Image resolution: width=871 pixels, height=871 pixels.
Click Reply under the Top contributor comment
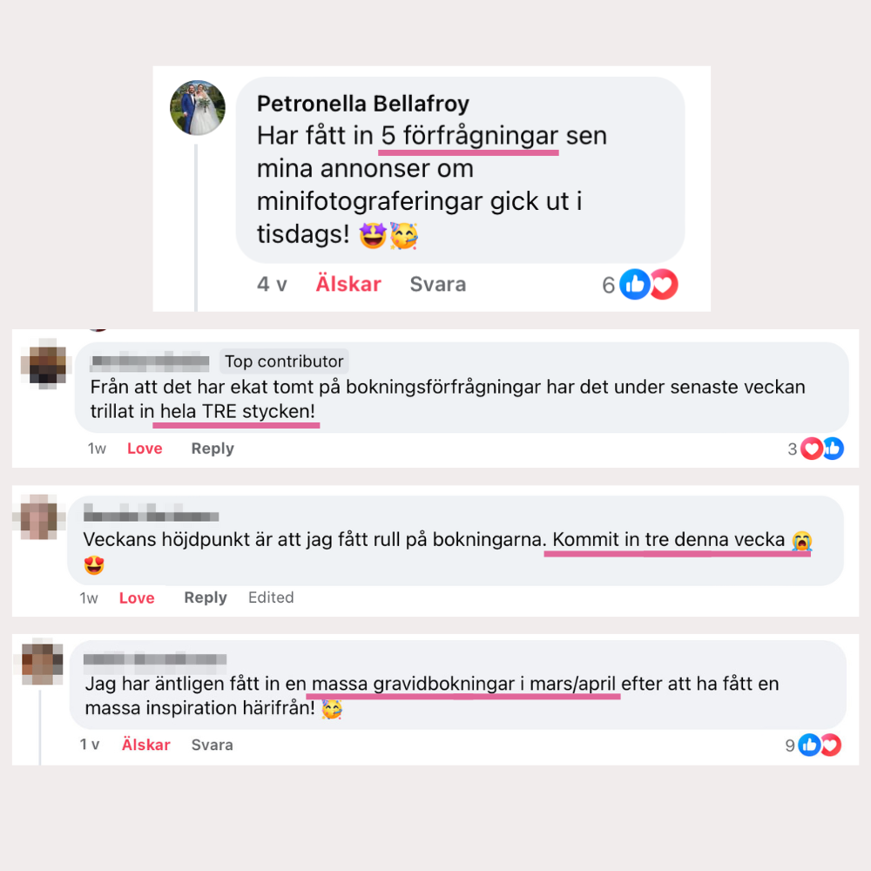(213, 449)
